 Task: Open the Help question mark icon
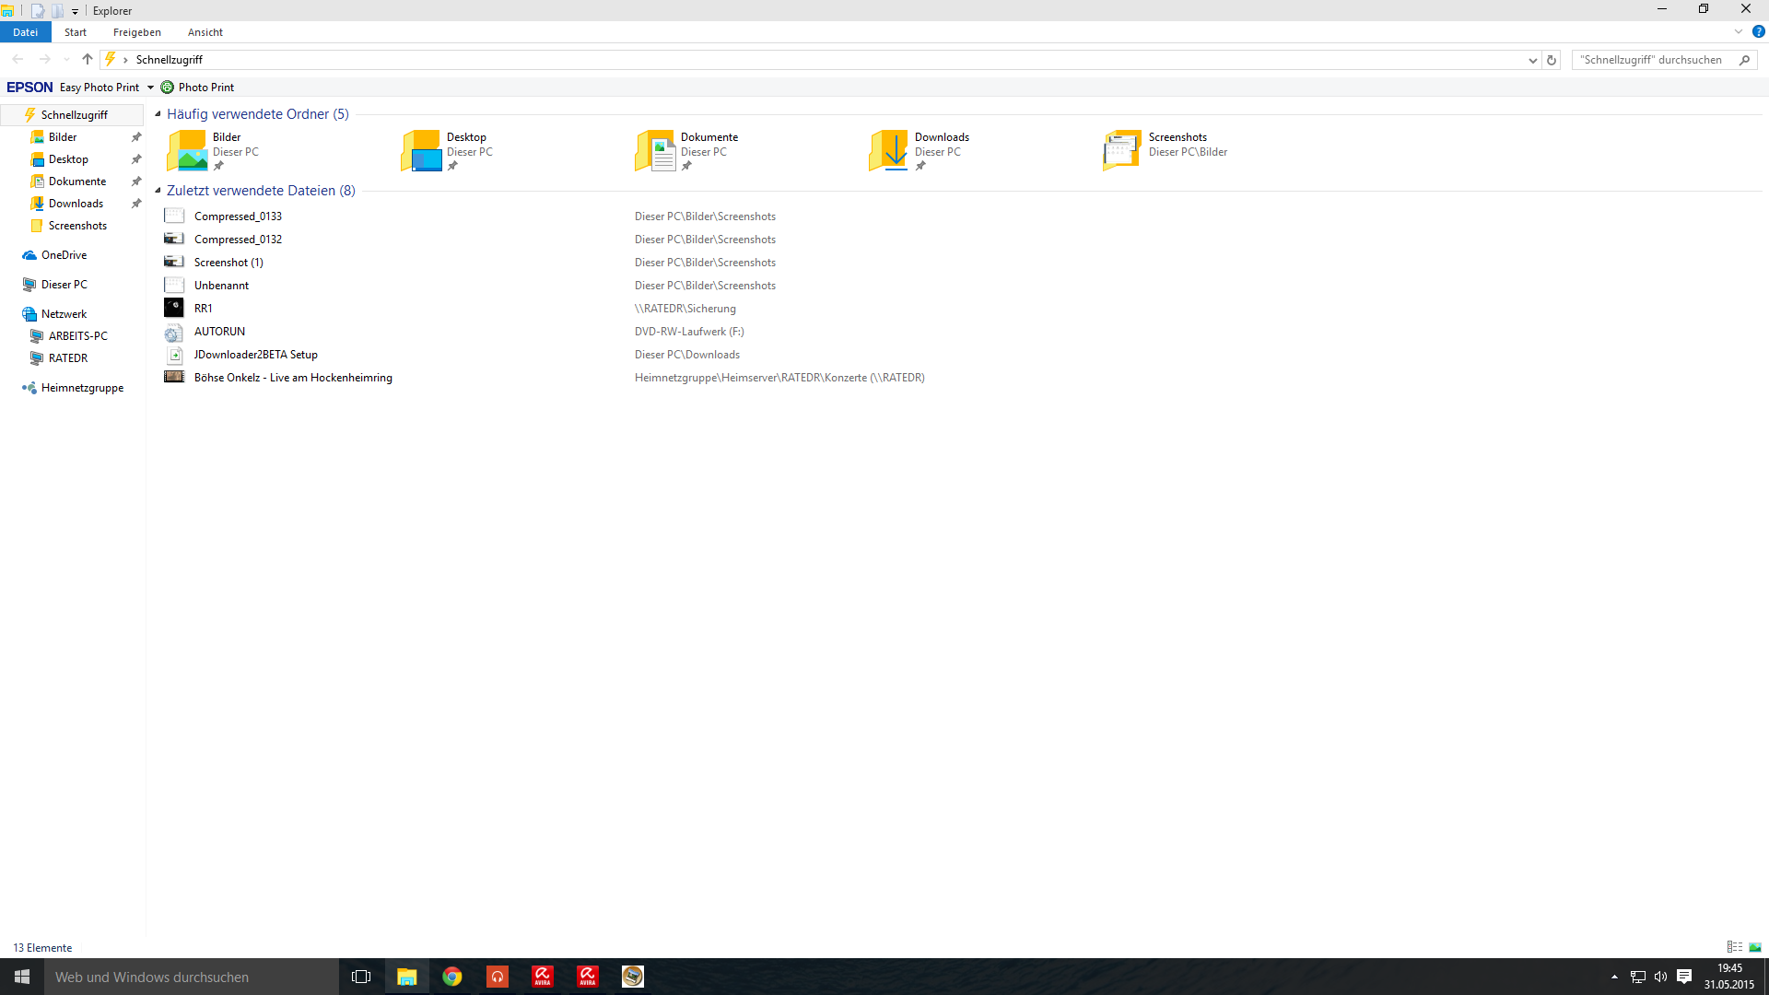click(1758, 31)
